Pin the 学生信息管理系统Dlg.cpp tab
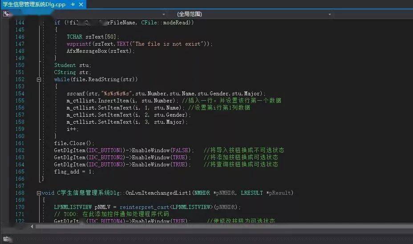The width and height of the screenshot is (413, 244). (x=73, y=4)
